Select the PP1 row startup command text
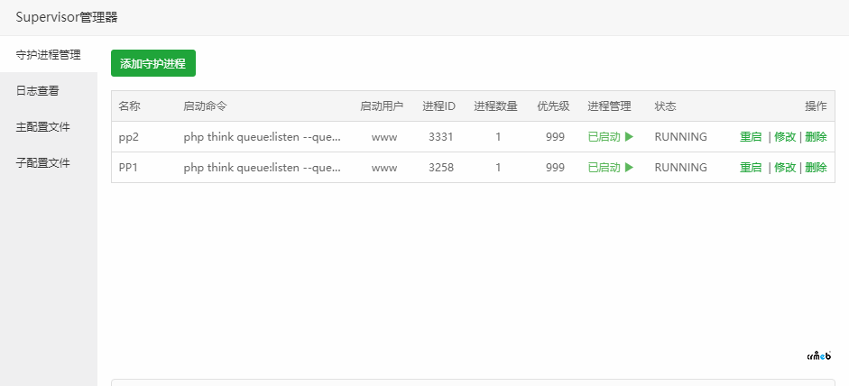 [263, 168]
